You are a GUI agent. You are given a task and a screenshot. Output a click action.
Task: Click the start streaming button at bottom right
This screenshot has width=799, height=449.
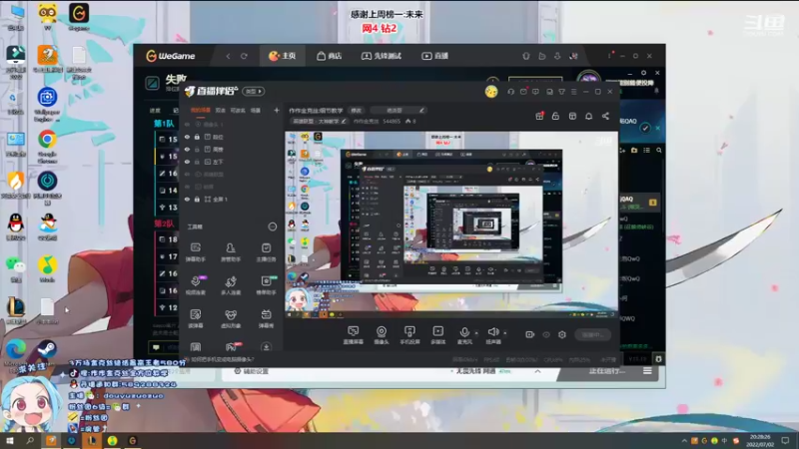click(592, 334)
